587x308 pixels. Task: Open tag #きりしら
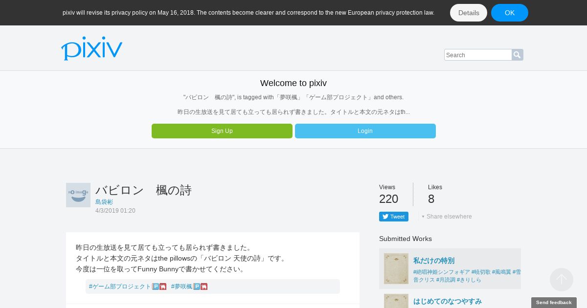click(469, 280)
